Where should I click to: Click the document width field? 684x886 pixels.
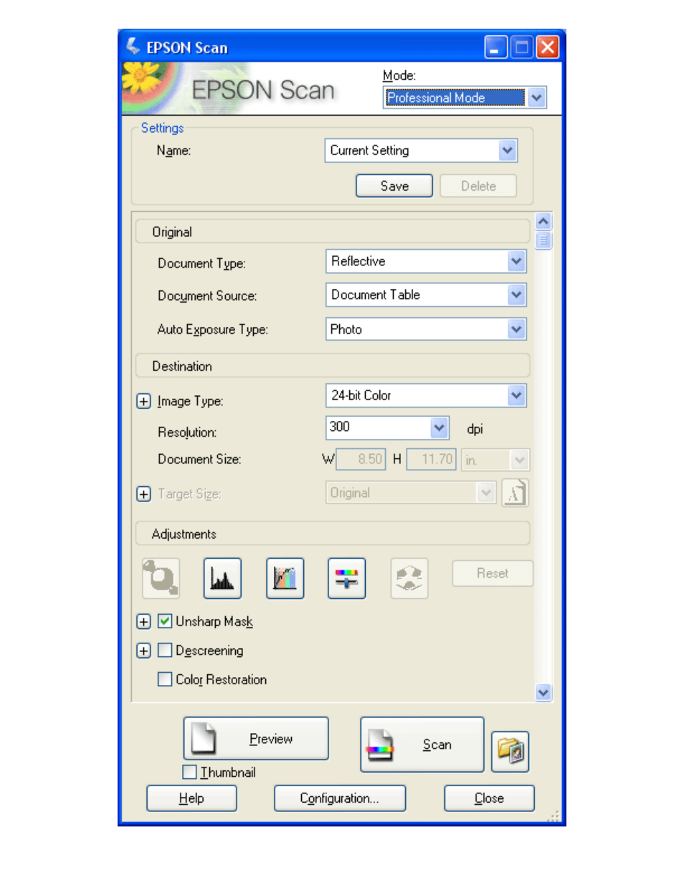click(361, 459)
